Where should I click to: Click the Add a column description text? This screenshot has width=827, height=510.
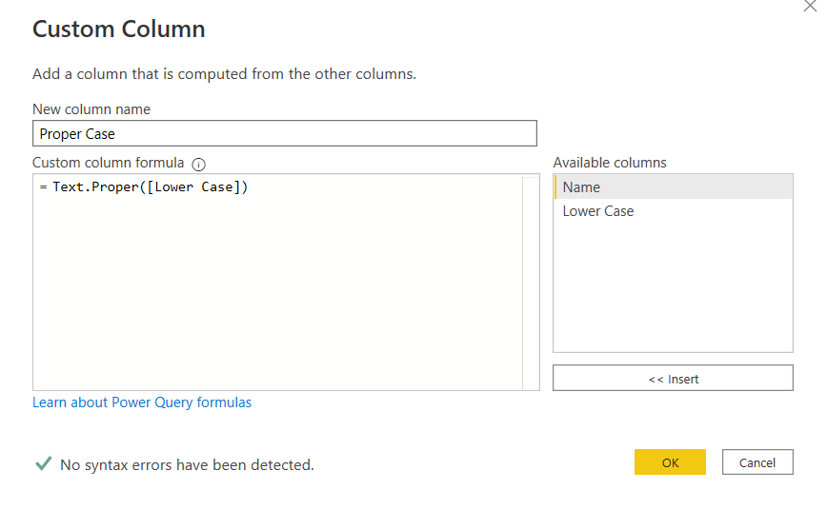[224, 74]
